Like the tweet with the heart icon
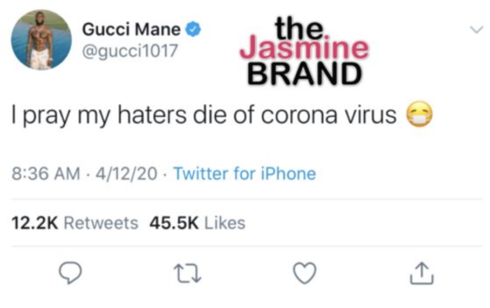490x308 pixels. pos(305,273)
